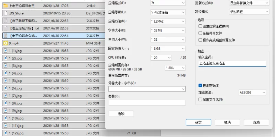This screenshot has height=137, width=275.
Task: Click the 1 (4).jpg image icon
Action: coord(5,73)
